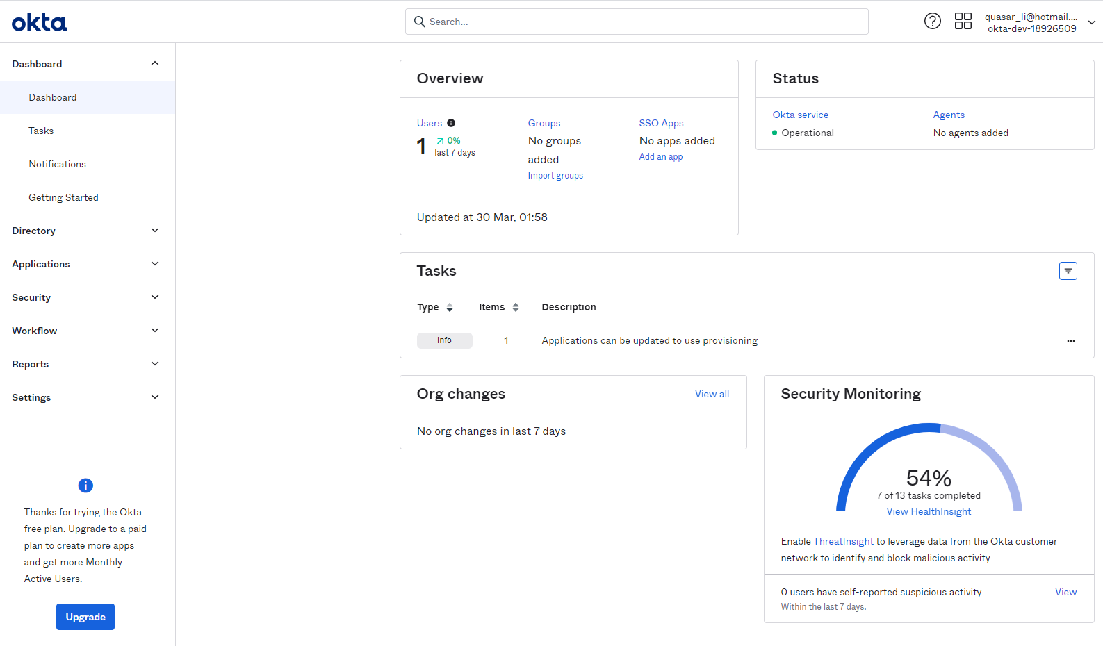This screenshot has width=1103, height=646.
Task: Click View all org changes
Action: coord(712,394)
